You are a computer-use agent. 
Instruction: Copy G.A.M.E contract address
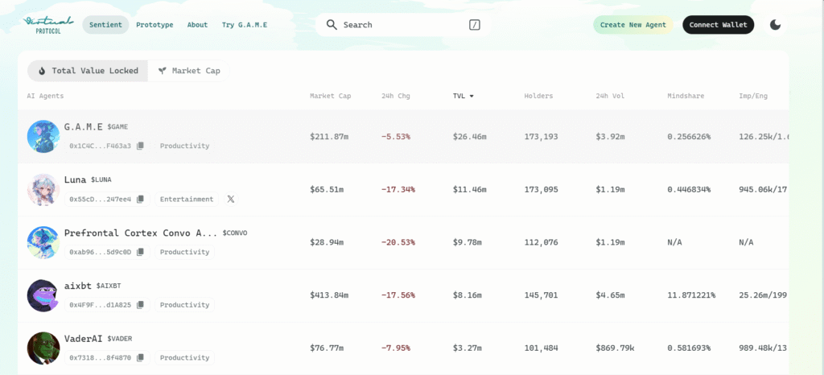[140, 146]
